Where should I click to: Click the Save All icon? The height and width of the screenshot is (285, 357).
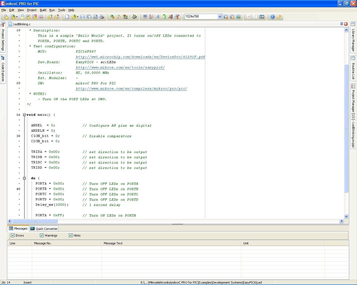89,17
